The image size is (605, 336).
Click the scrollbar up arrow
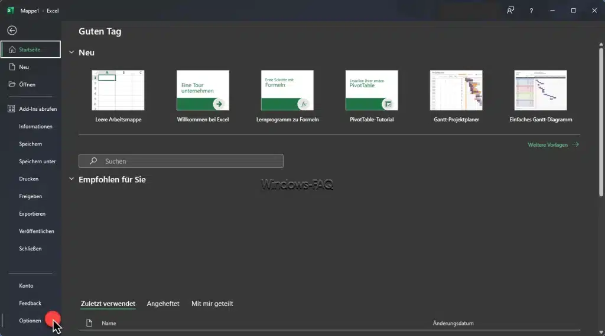click(601, 45)
